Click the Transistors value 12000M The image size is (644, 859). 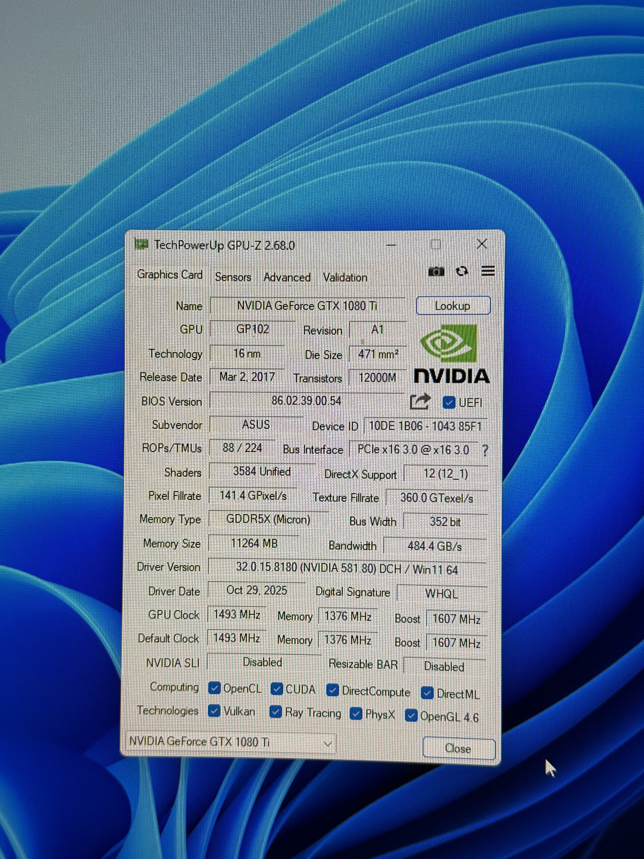[377, 378]
